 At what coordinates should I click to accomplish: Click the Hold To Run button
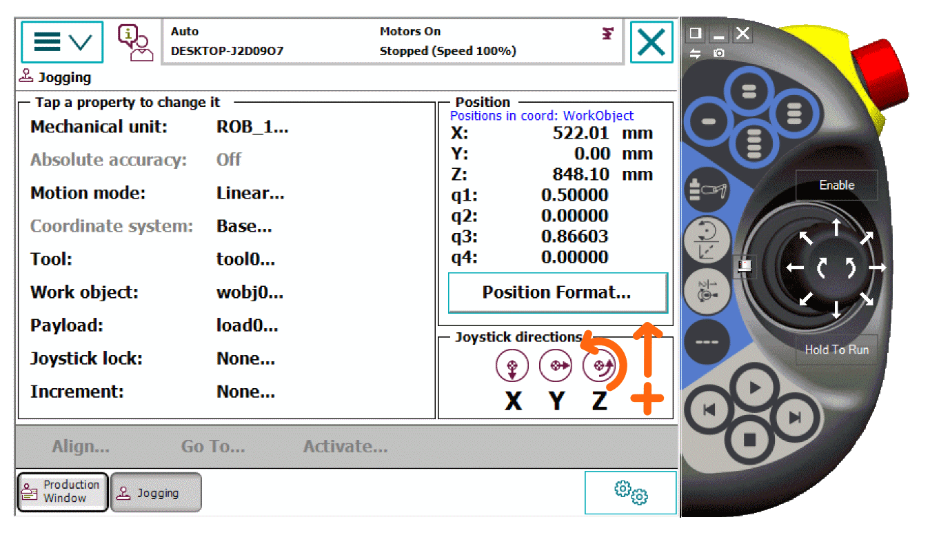(x=836, y=350)
